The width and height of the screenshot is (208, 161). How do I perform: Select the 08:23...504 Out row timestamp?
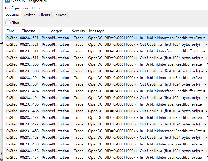[x=29, y=84]
